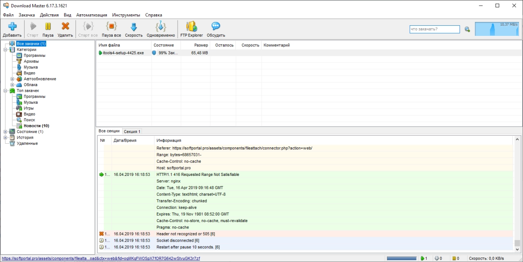
Task: Click the log panel vertical scrollbar thumb
Action: [x=517, y=243]
